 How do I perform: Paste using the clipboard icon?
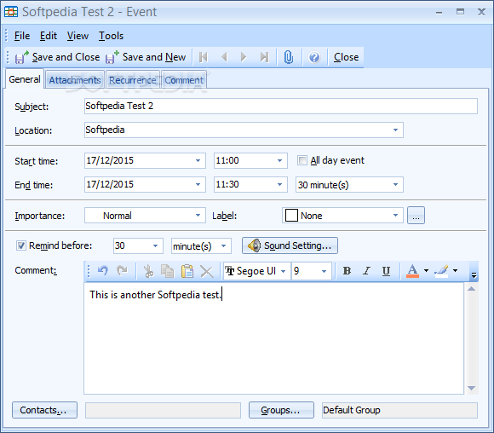[x=187, y=271]
